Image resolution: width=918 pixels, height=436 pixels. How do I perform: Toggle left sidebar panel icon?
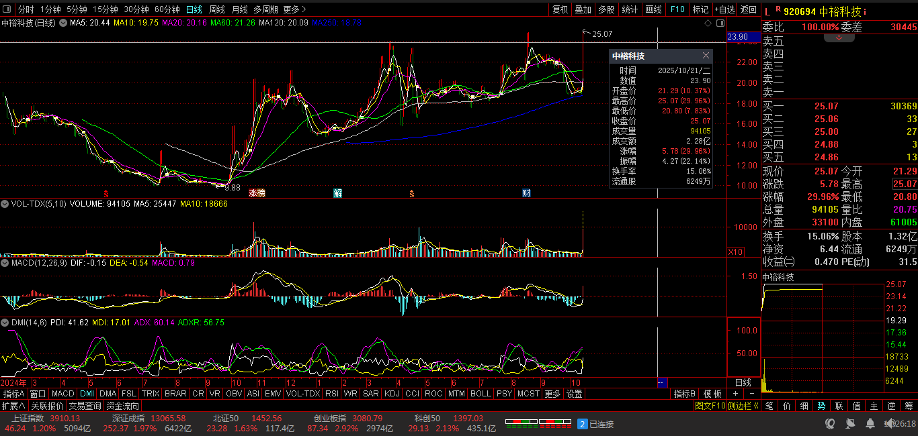pos(7,9)
